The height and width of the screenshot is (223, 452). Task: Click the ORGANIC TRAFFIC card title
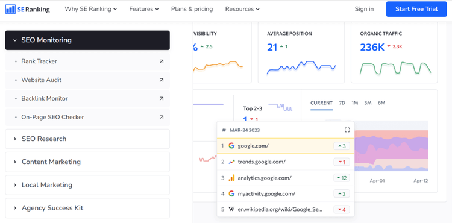pyautogui.click(x=381, y=34)
